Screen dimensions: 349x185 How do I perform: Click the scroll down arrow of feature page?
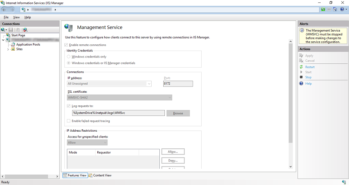tap(290, 166)
